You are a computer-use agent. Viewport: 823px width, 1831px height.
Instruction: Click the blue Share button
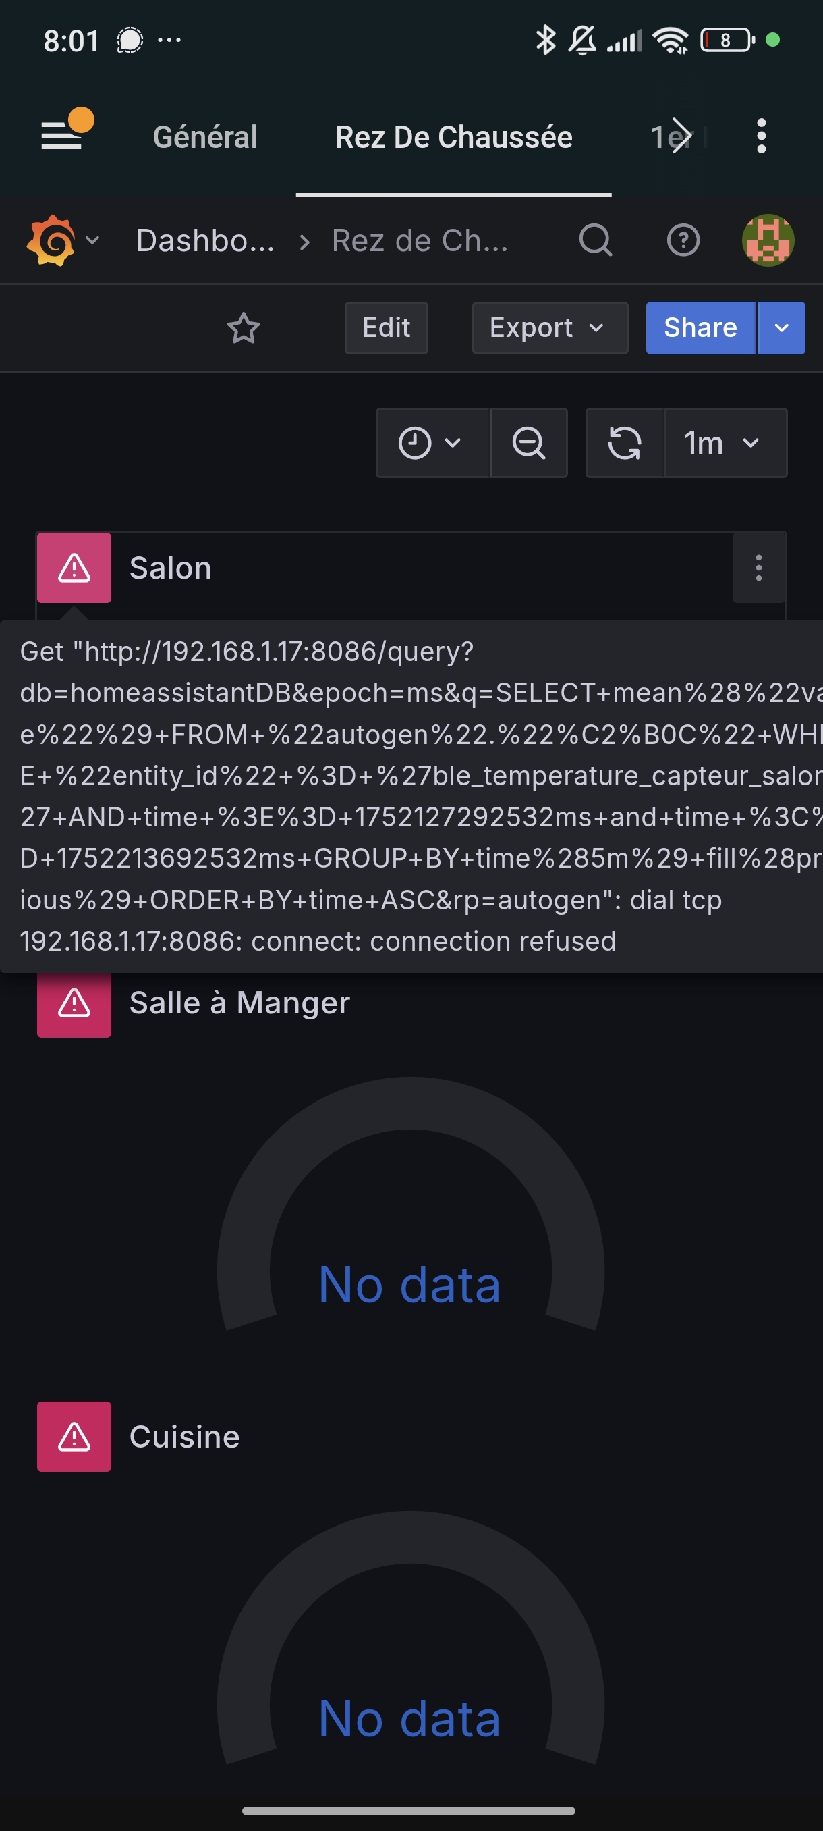[700, 327]
